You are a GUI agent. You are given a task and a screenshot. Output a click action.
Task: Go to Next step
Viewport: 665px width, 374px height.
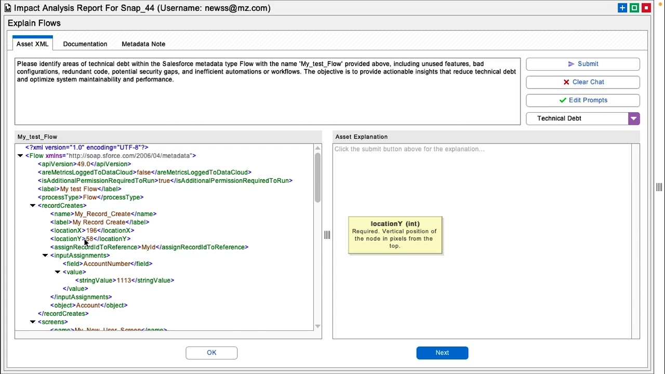(x=442, y=353)
